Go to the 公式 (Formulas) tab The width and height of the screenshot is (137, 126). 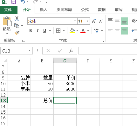tap(85, 10)
